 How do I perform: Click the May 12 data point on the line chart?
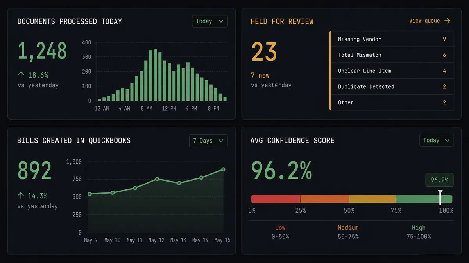tap(157, 179)
